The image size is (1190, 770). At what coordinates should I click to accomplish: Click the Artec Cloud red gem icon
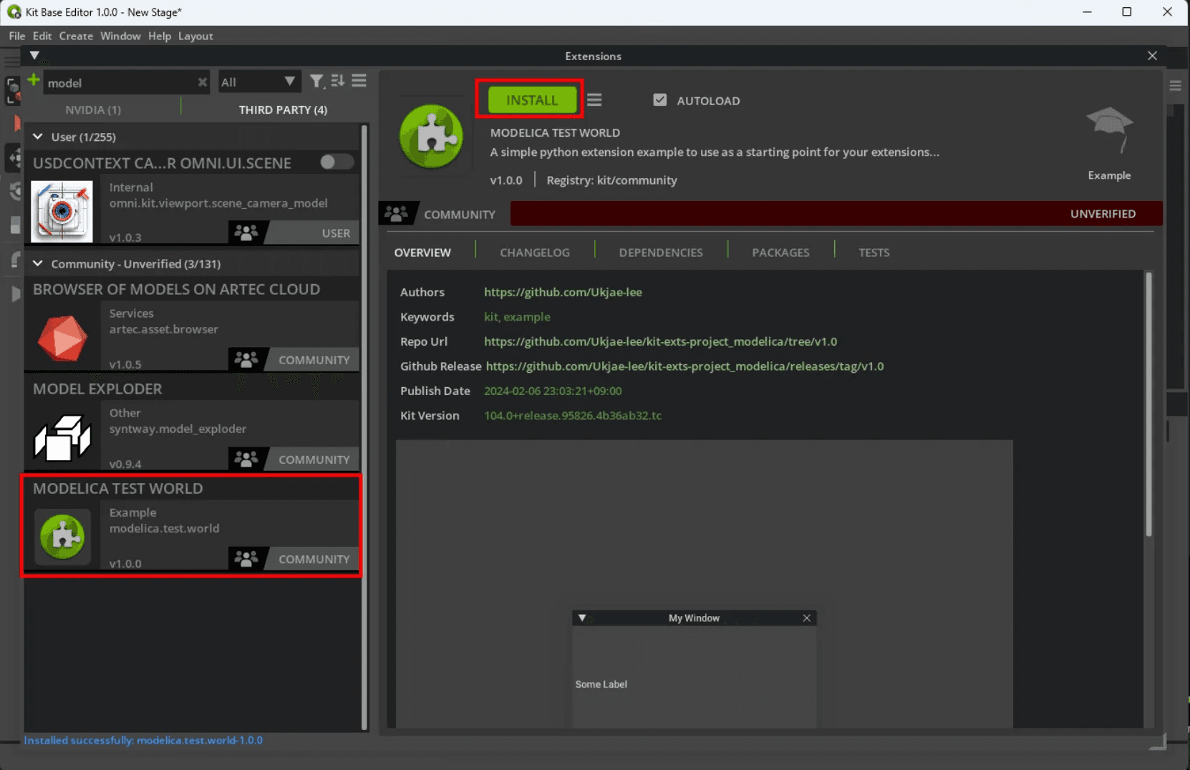[62, 338]
